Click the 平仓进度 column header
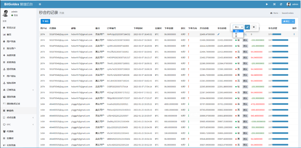Image resolution: width=301 pixels, height=148 pixels. 273,28
